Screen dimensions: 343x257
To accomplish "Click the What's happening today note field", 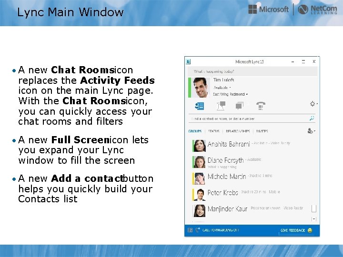I will (x=252, y=71).
